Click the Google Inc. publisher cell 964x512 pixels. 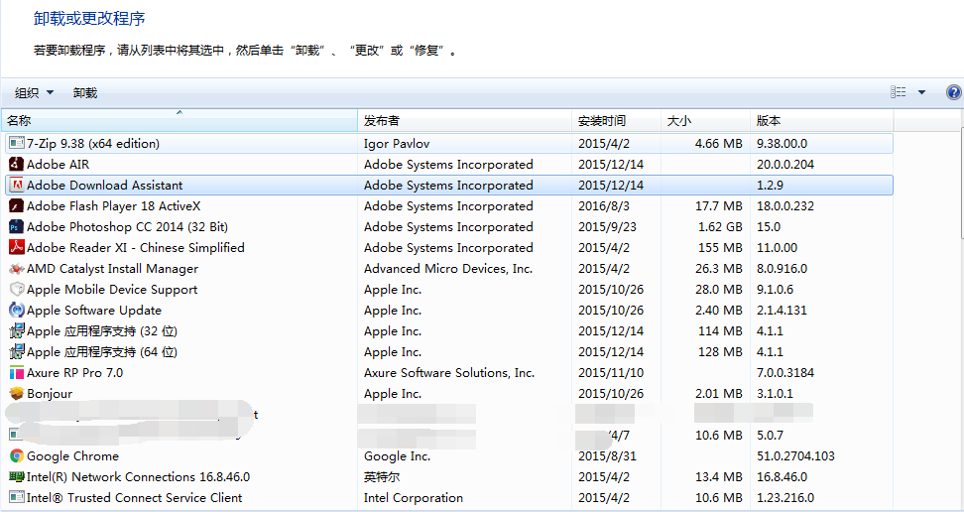[x=397, y=456]
